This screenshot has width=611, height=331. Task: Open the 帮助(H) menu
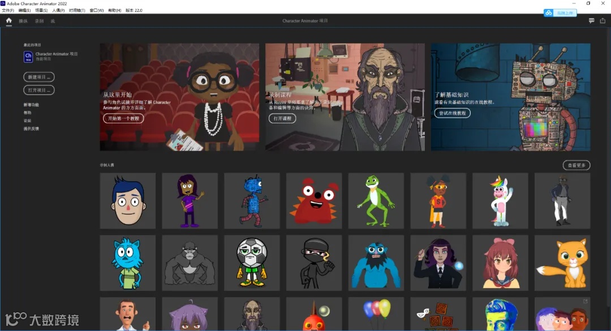click(x=114, y=10)
